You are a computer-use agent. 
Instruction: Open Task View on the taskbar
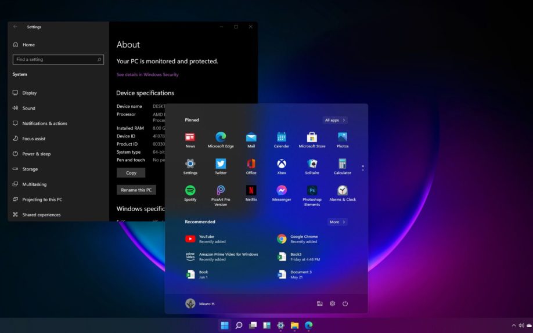(x=253, y=325)
